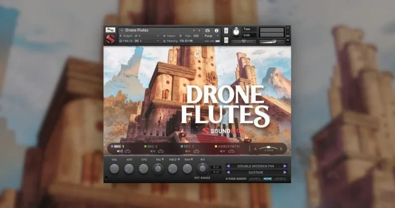Assign X-Fade to Layer B
This screenshot has width=395, height=208.
(x=280, y=179)
